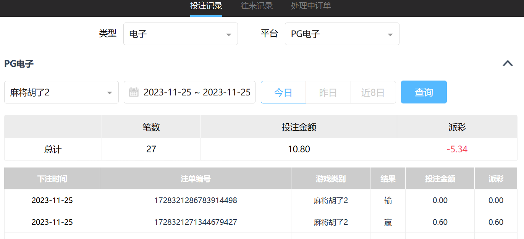524x239 pixels.
Task: Click the red payout value -5.34
Action: 457,149
